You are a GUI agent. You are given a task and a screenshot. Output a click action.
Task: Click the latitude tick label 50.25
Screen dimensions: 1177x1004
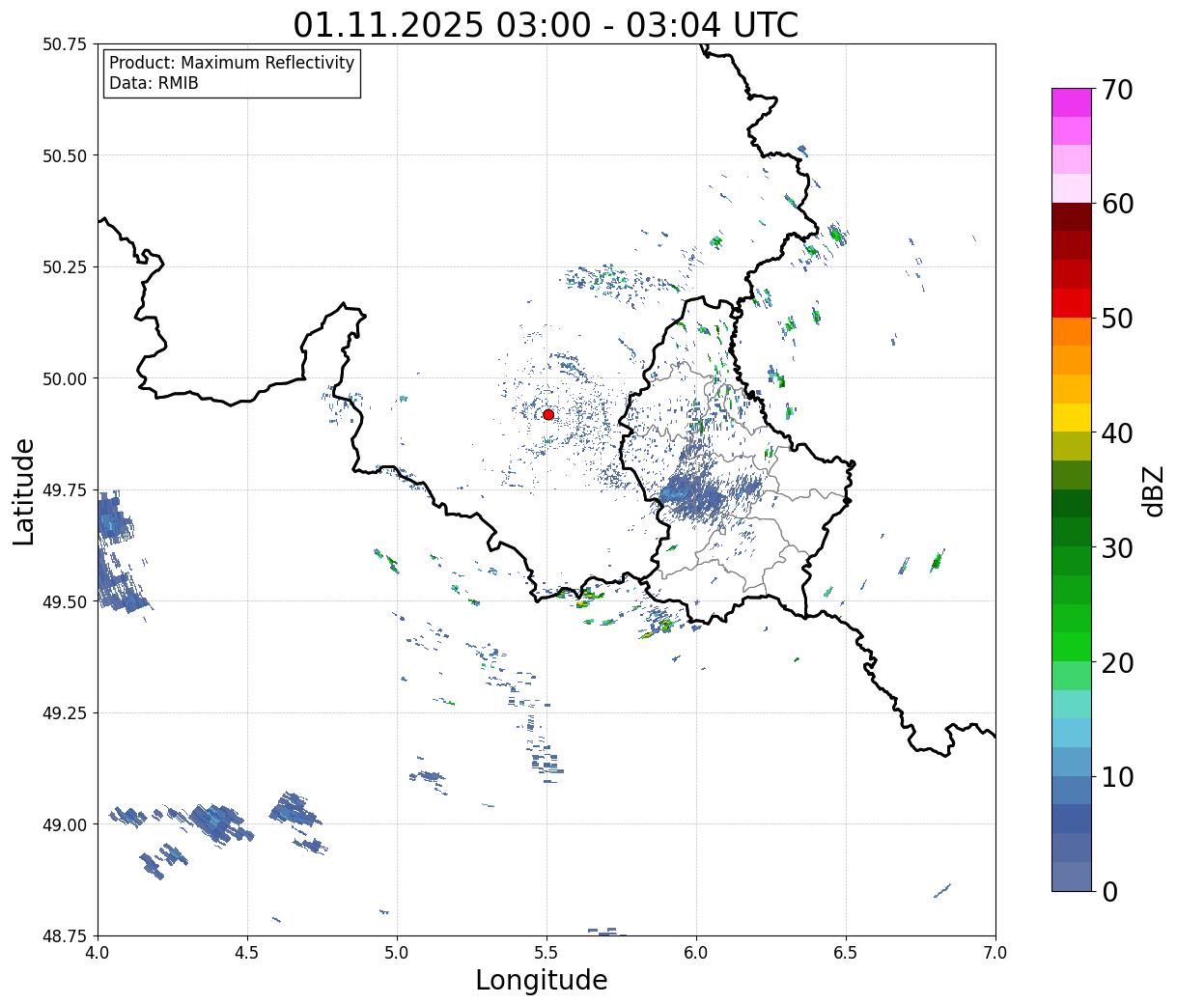click(65, 267)
